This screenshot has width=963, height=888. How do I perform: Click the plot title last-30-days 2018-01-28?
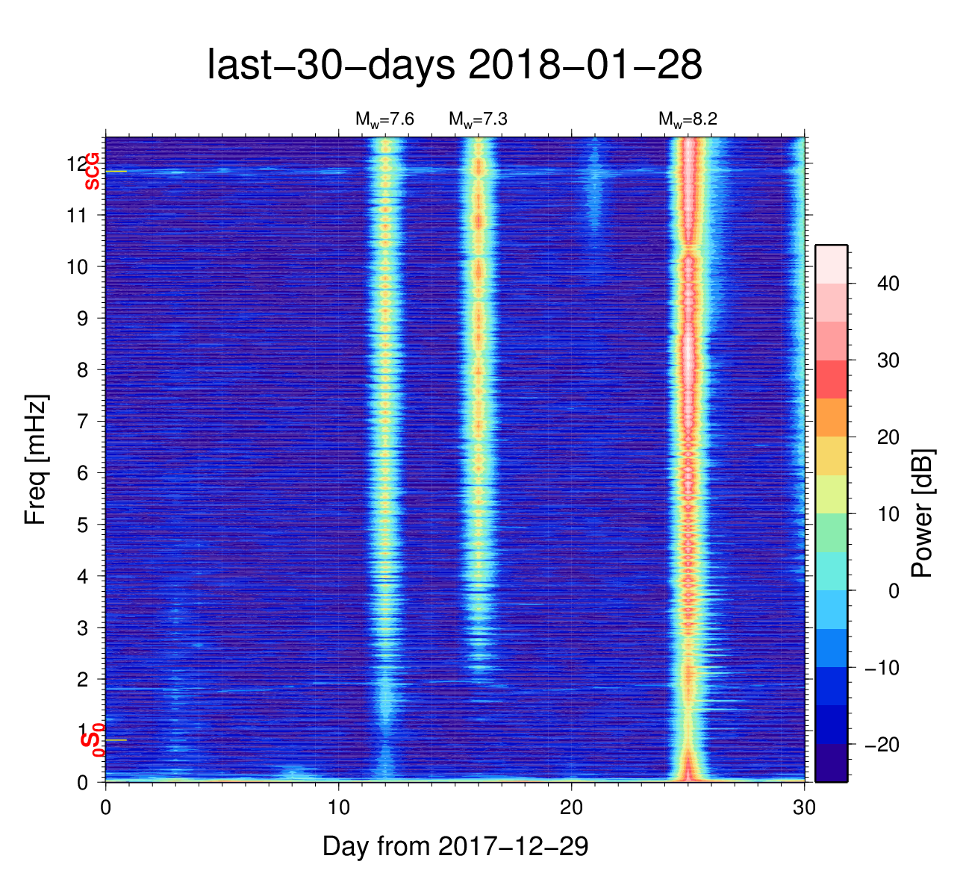pos(454,66)
